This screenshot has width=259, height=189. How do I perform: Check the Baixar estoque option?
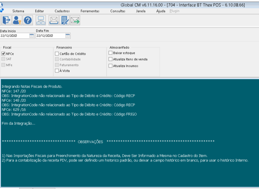(110, 53)
